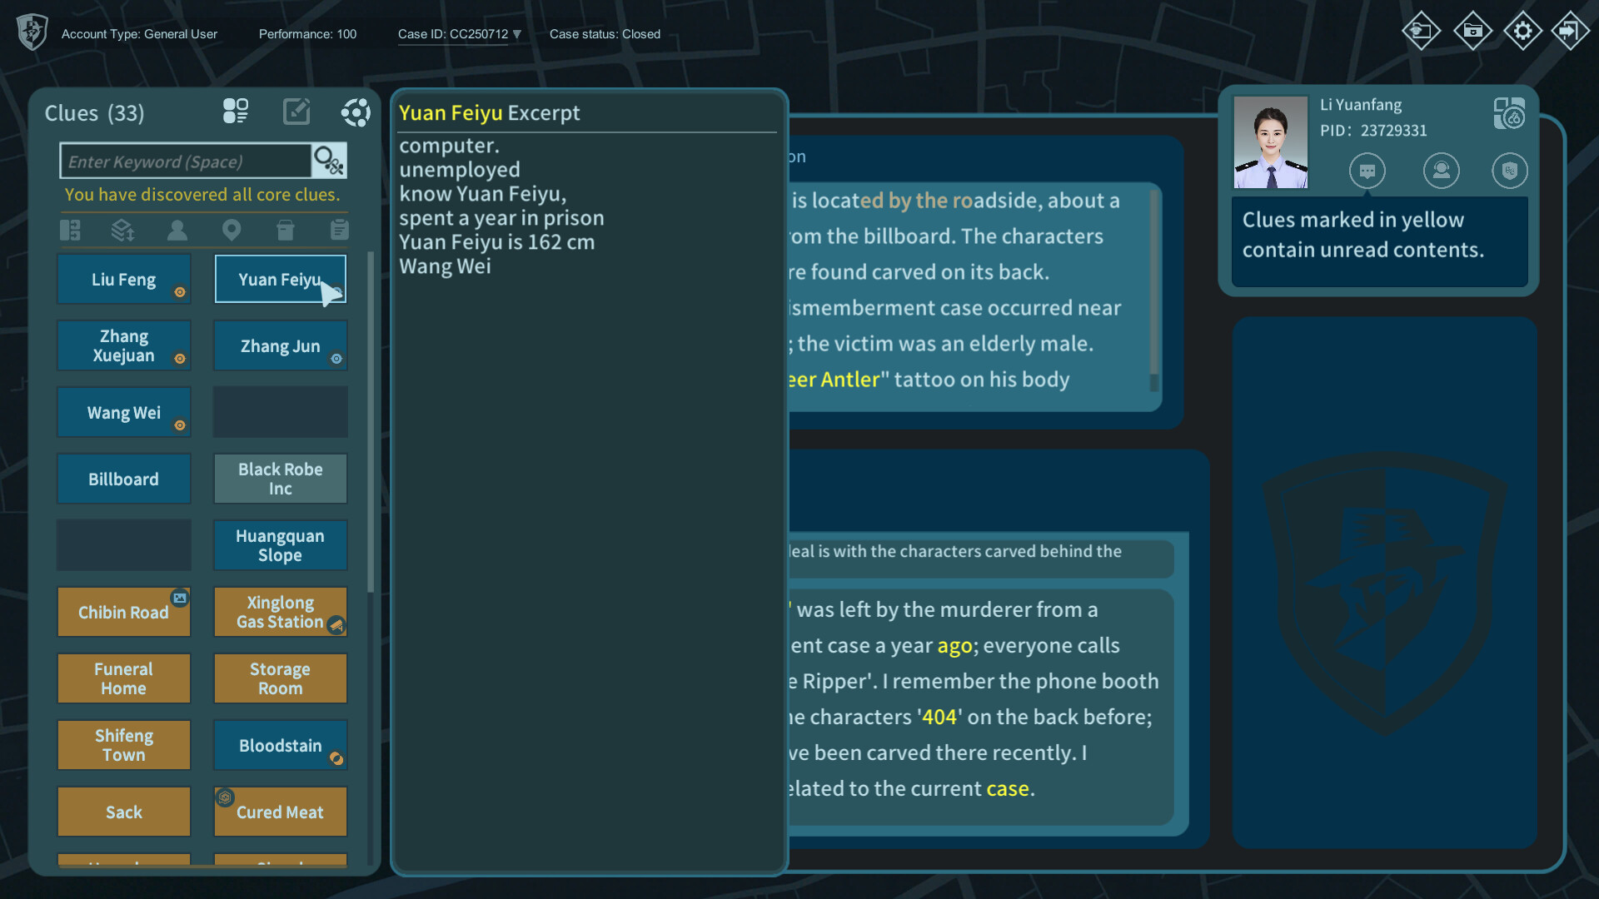Switch to the card-swap filter tab in Clues
This screenshot has height=899, width=1599.
(x=70, y=230)
